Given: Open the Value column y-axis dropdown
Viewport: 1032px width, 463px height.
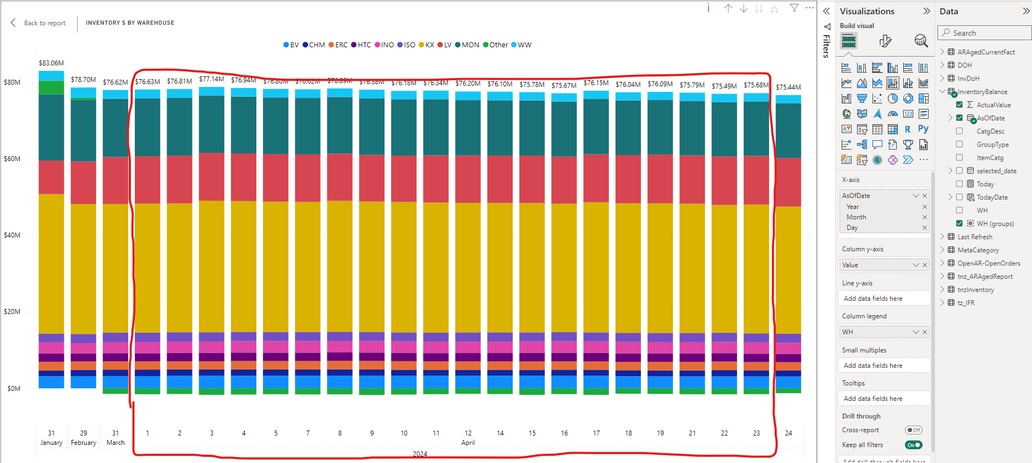Looking at the screenshot, I should tap(916, 265).
